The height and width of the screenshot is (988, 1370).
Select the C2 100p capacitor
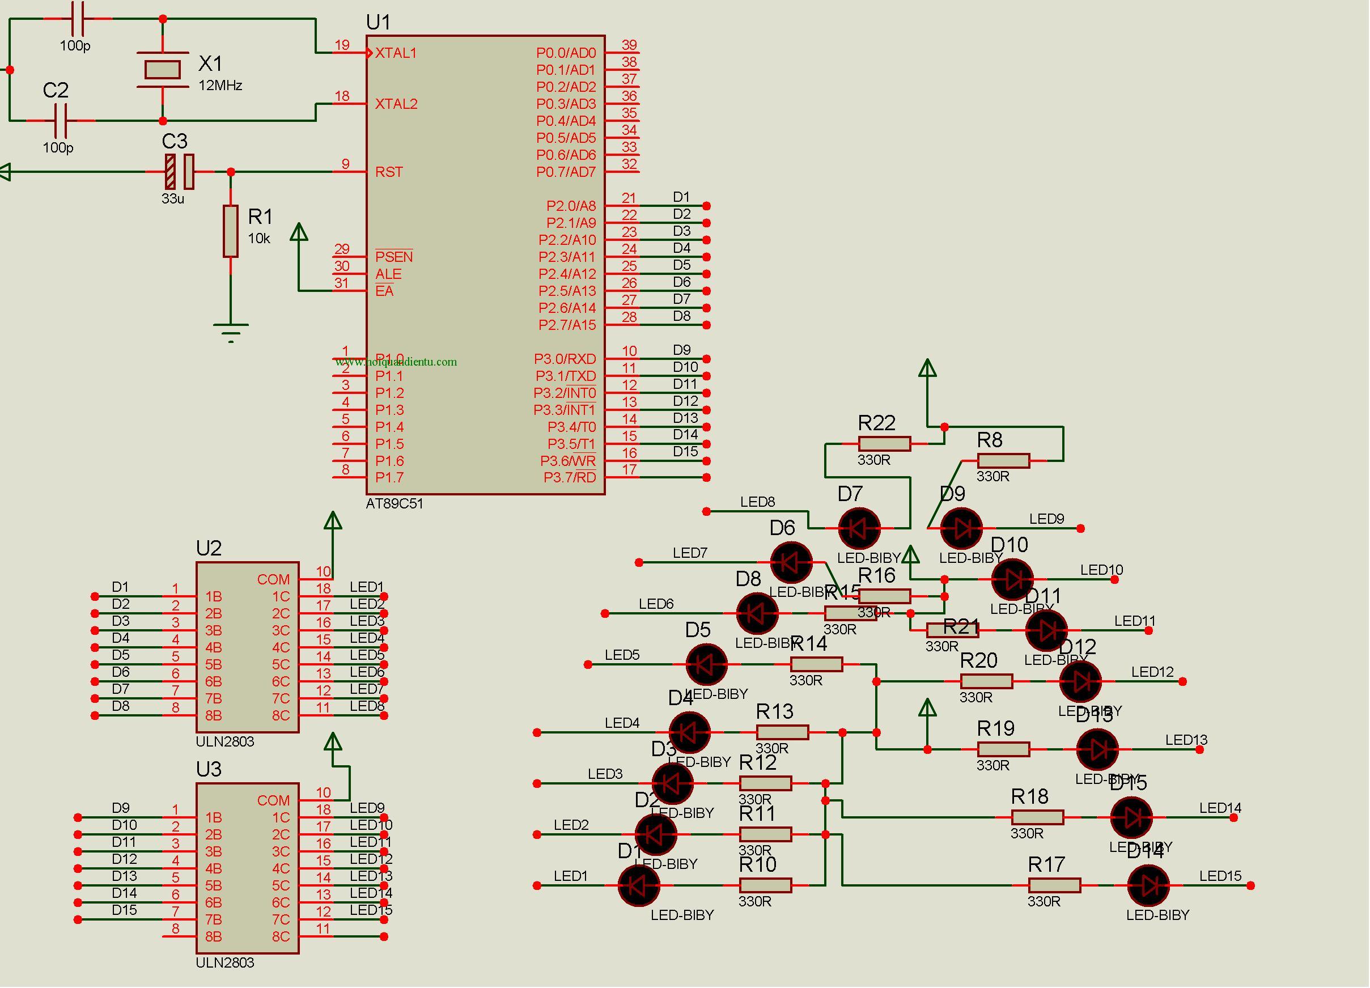[61, 121]
